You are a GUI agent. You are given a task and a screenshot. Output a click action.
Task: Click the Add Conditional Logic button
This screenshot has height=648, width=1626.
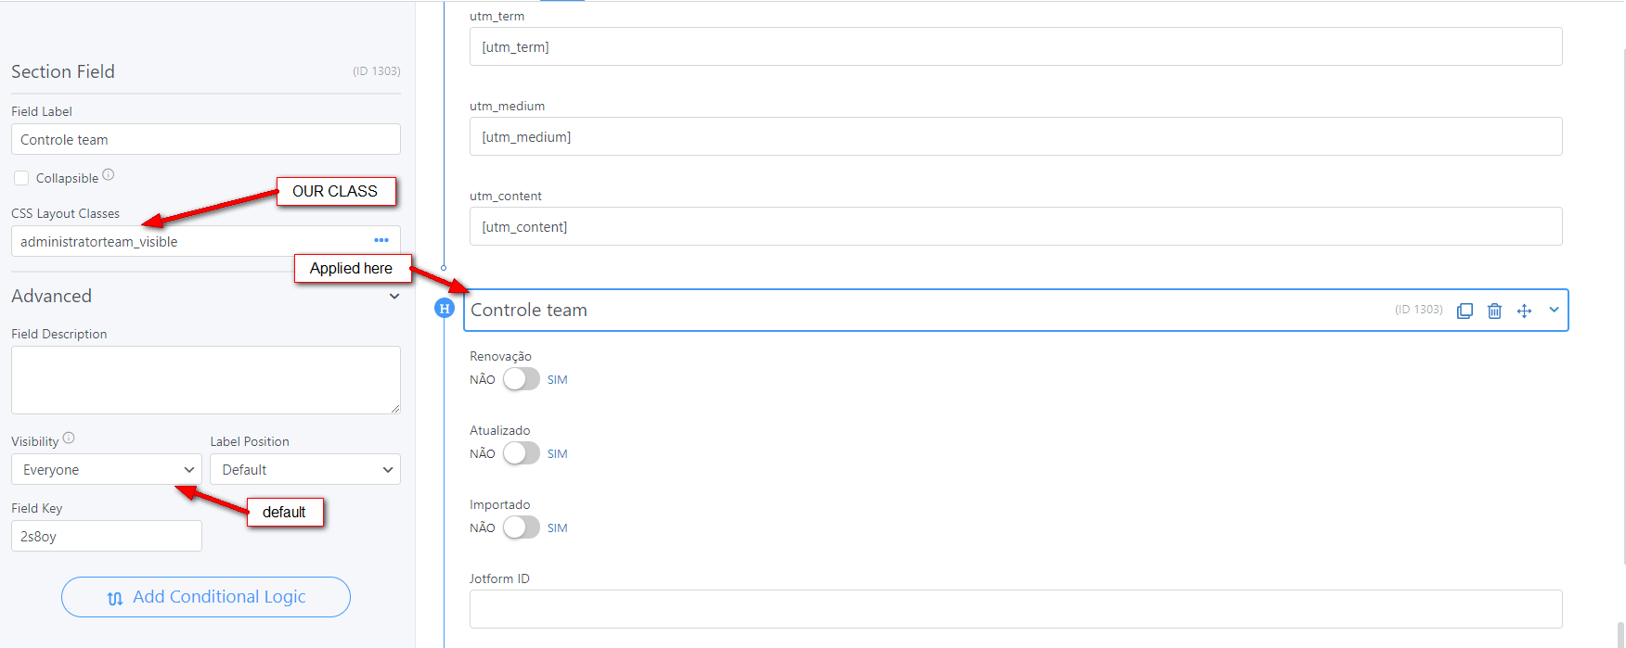[x=206, y=597]
